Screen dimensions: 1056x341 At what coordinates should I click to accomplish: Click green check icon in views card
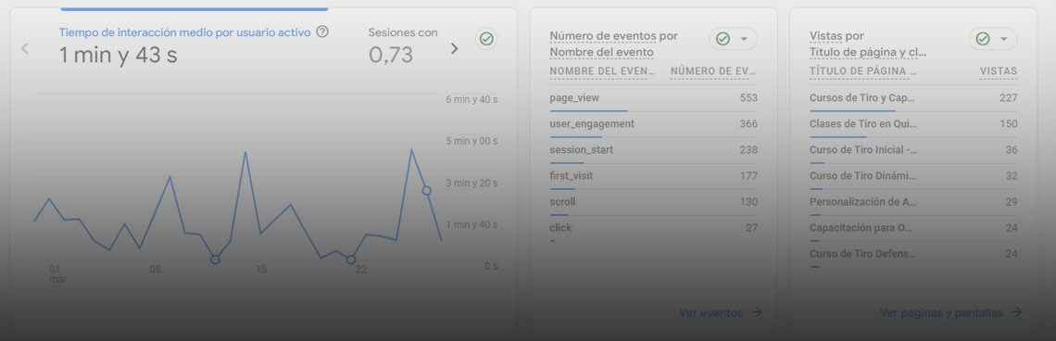coord(983,39)
